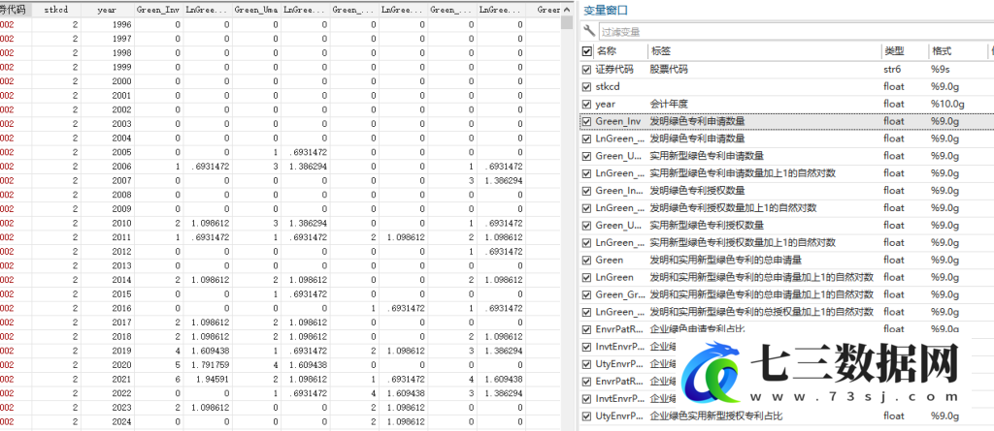Select the year column header in data grid

click(107, 10)
